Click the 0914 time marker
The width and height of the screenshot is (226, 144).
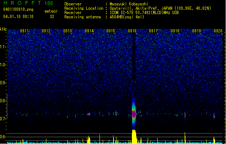pyautogui.click(x=89, y=31)
